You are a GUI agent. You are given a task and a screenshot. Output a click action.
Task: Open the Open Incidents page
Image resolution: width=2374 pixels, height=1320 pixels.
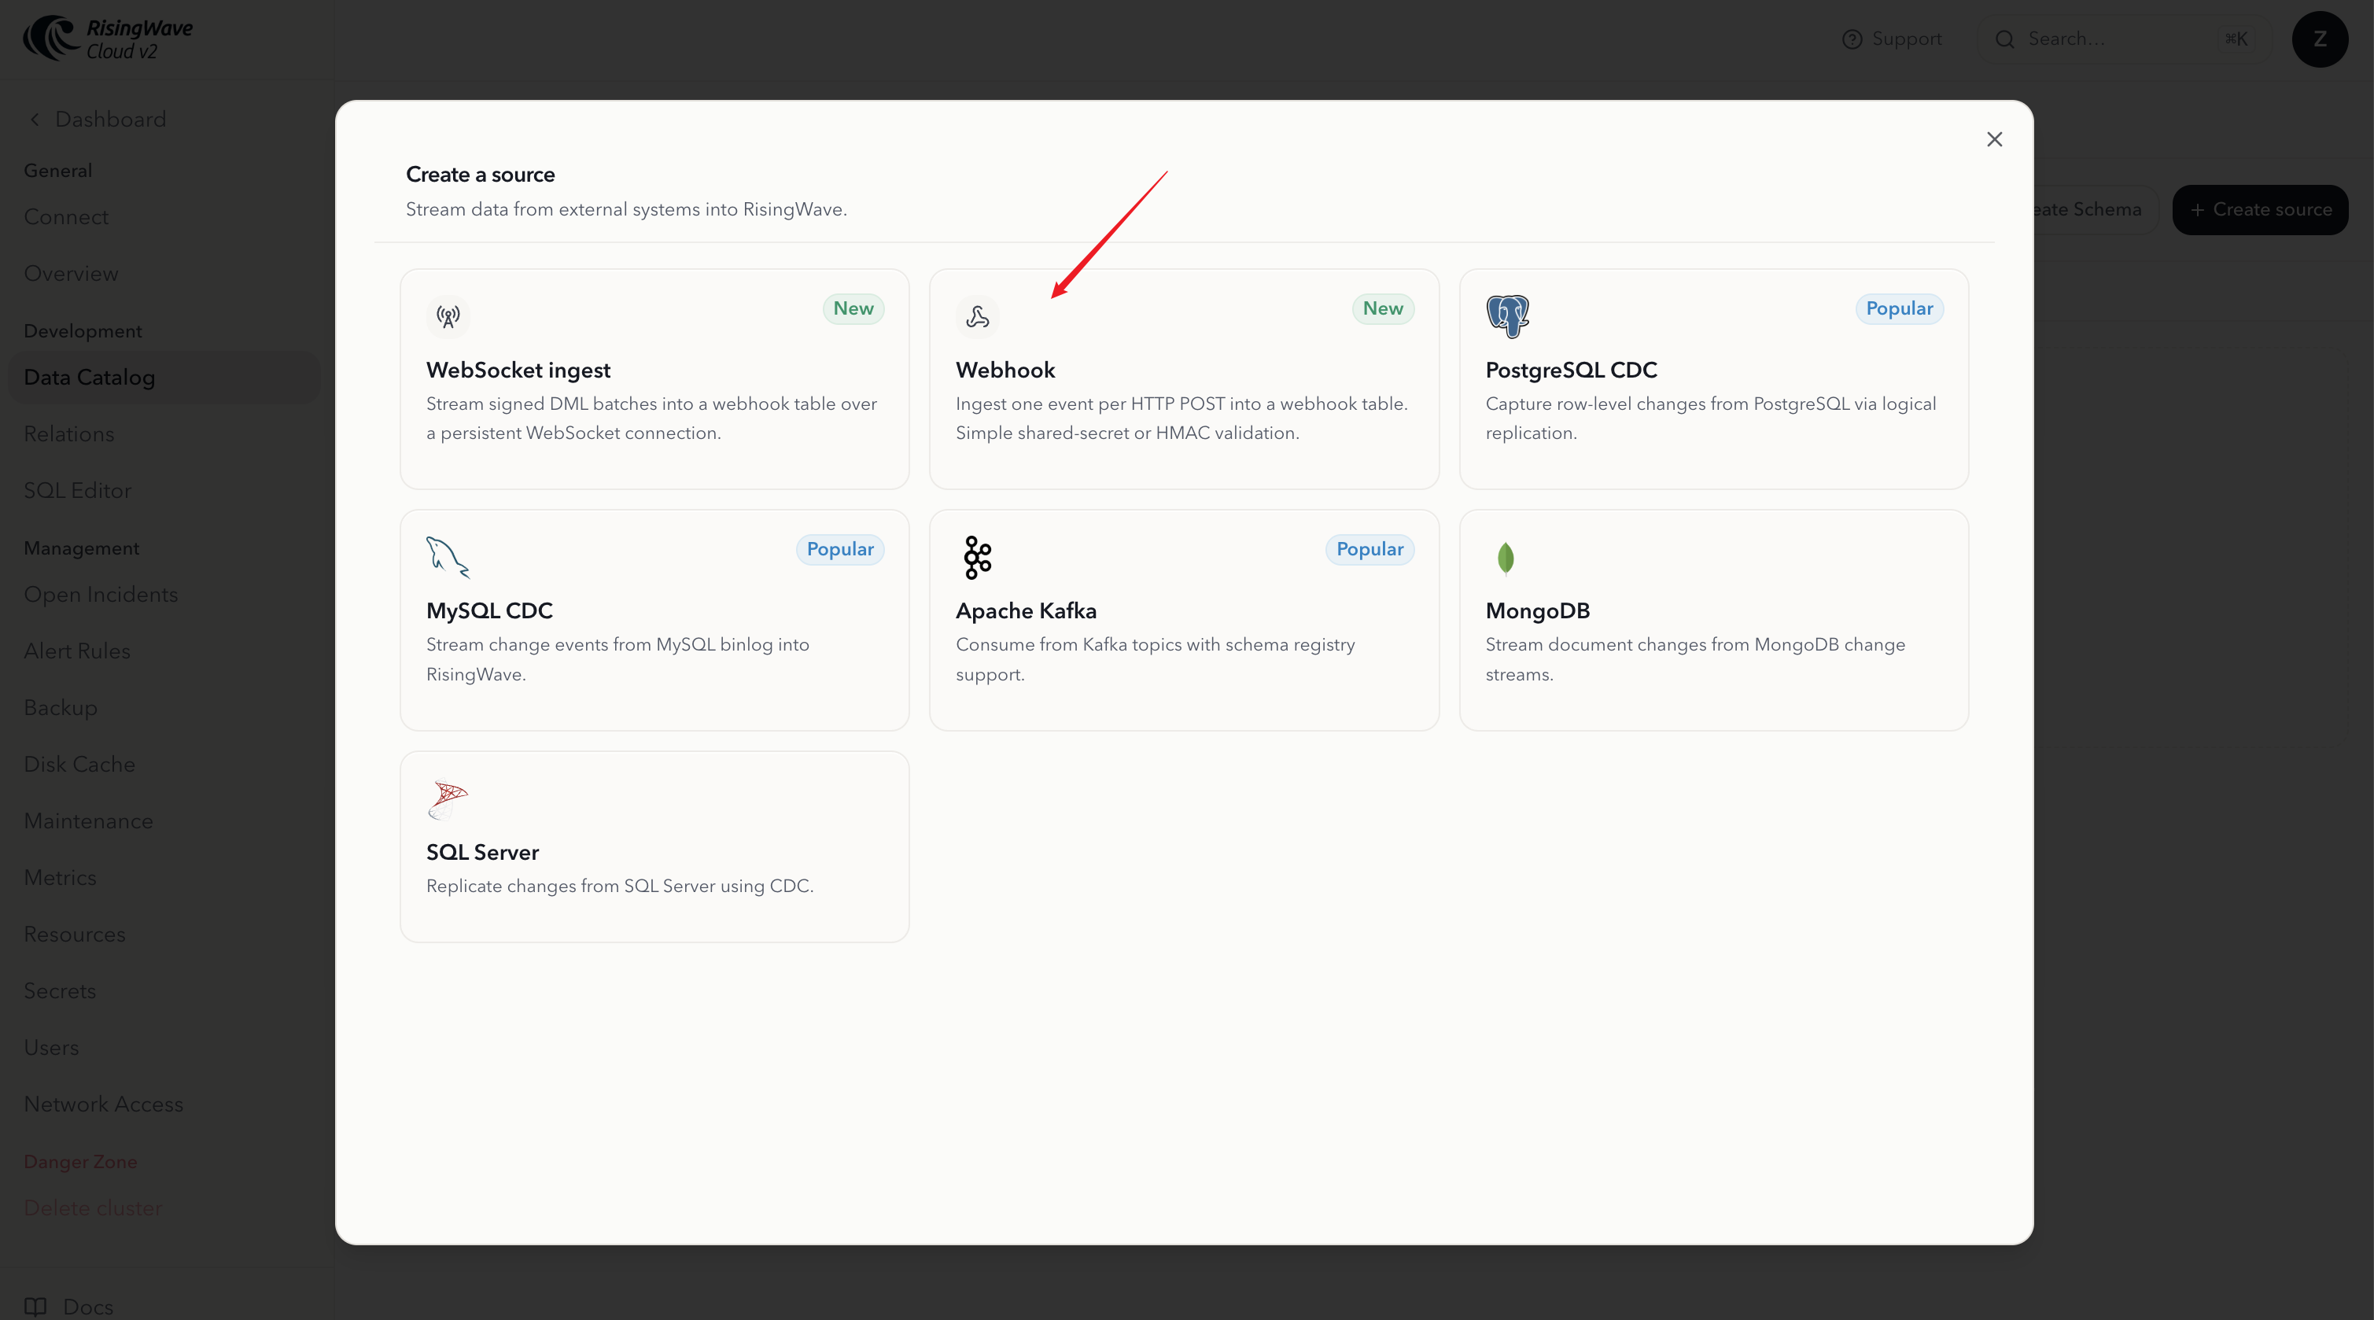(x=101, y=595)
